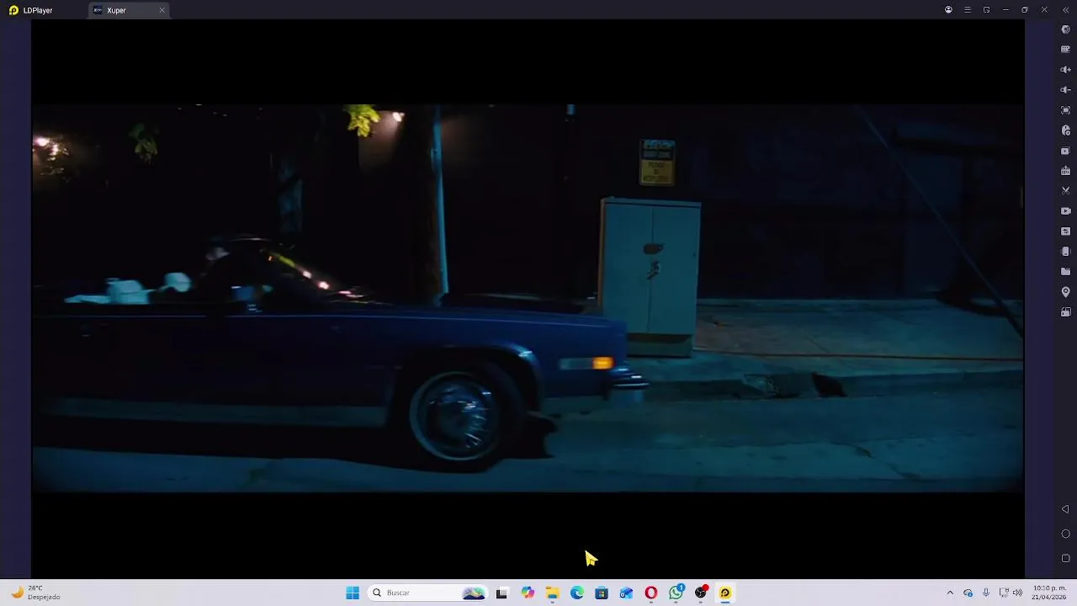The image size is (1077, 606).
Task: Click the playing video in Xuper
Action: click(528, 298)
